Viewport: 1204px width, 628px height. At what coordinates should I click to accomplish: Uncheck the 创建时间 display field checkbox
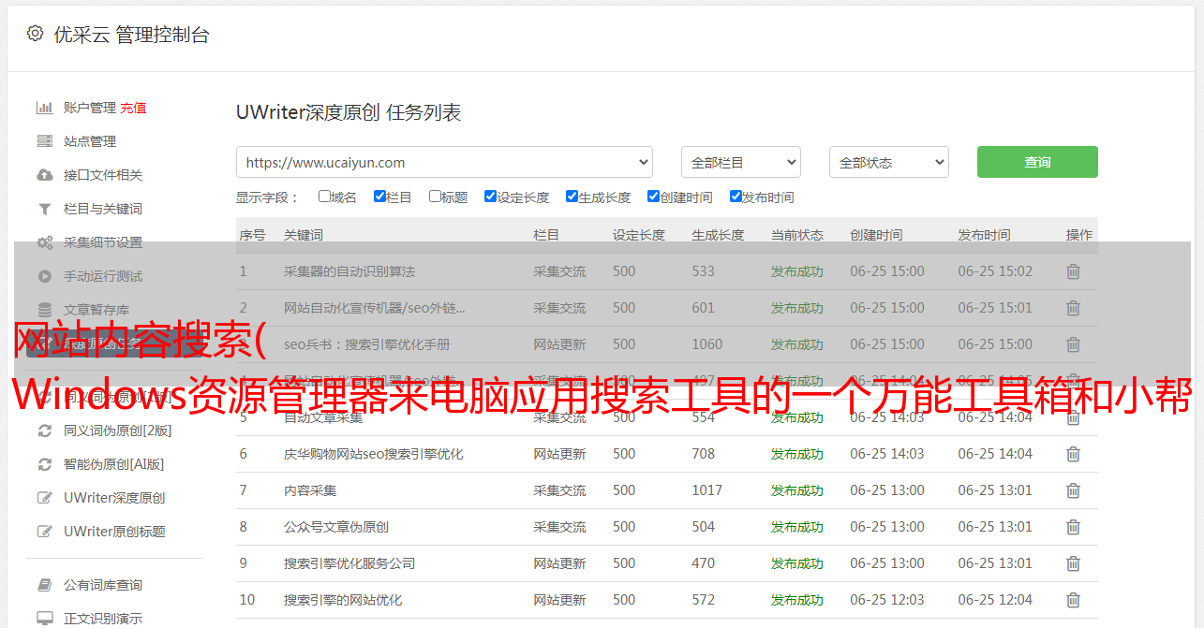click(653, 197)
